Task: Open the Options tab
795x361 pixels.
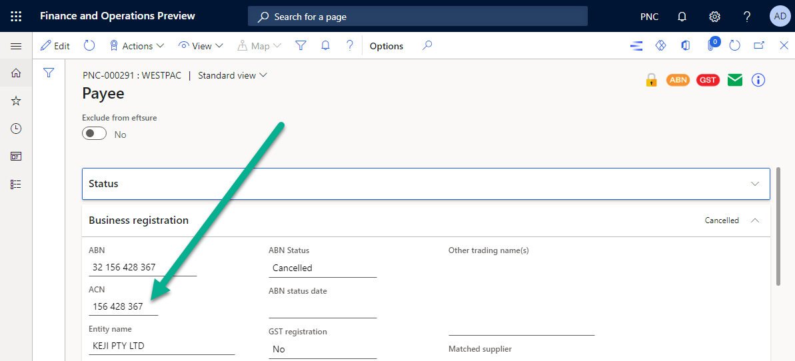Action: click(x=387, y=46)
